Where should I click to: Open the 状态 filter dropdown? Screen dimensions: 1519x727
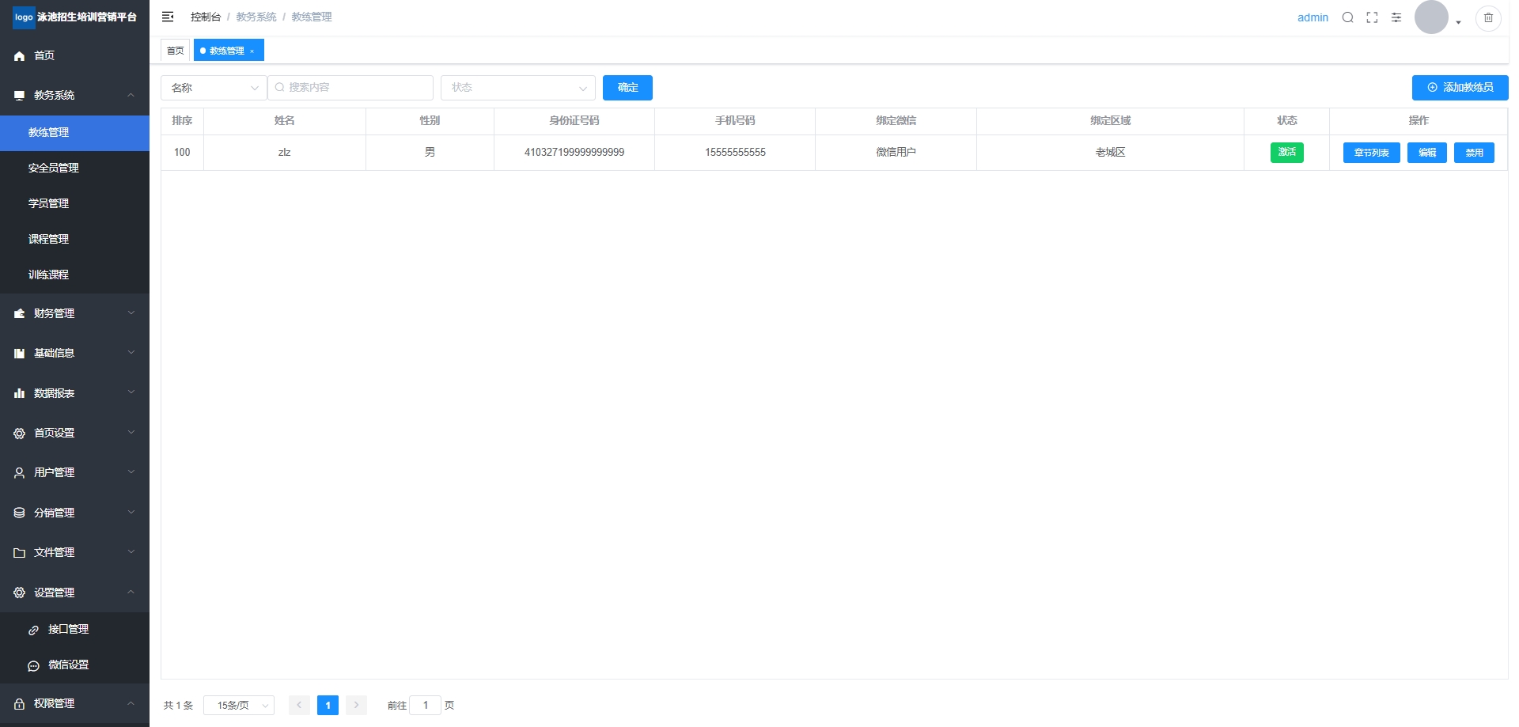pos(518,88)
